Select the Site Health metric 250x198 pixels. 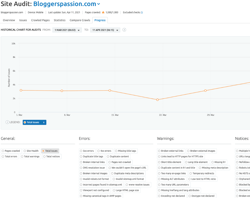click(31, 151)
